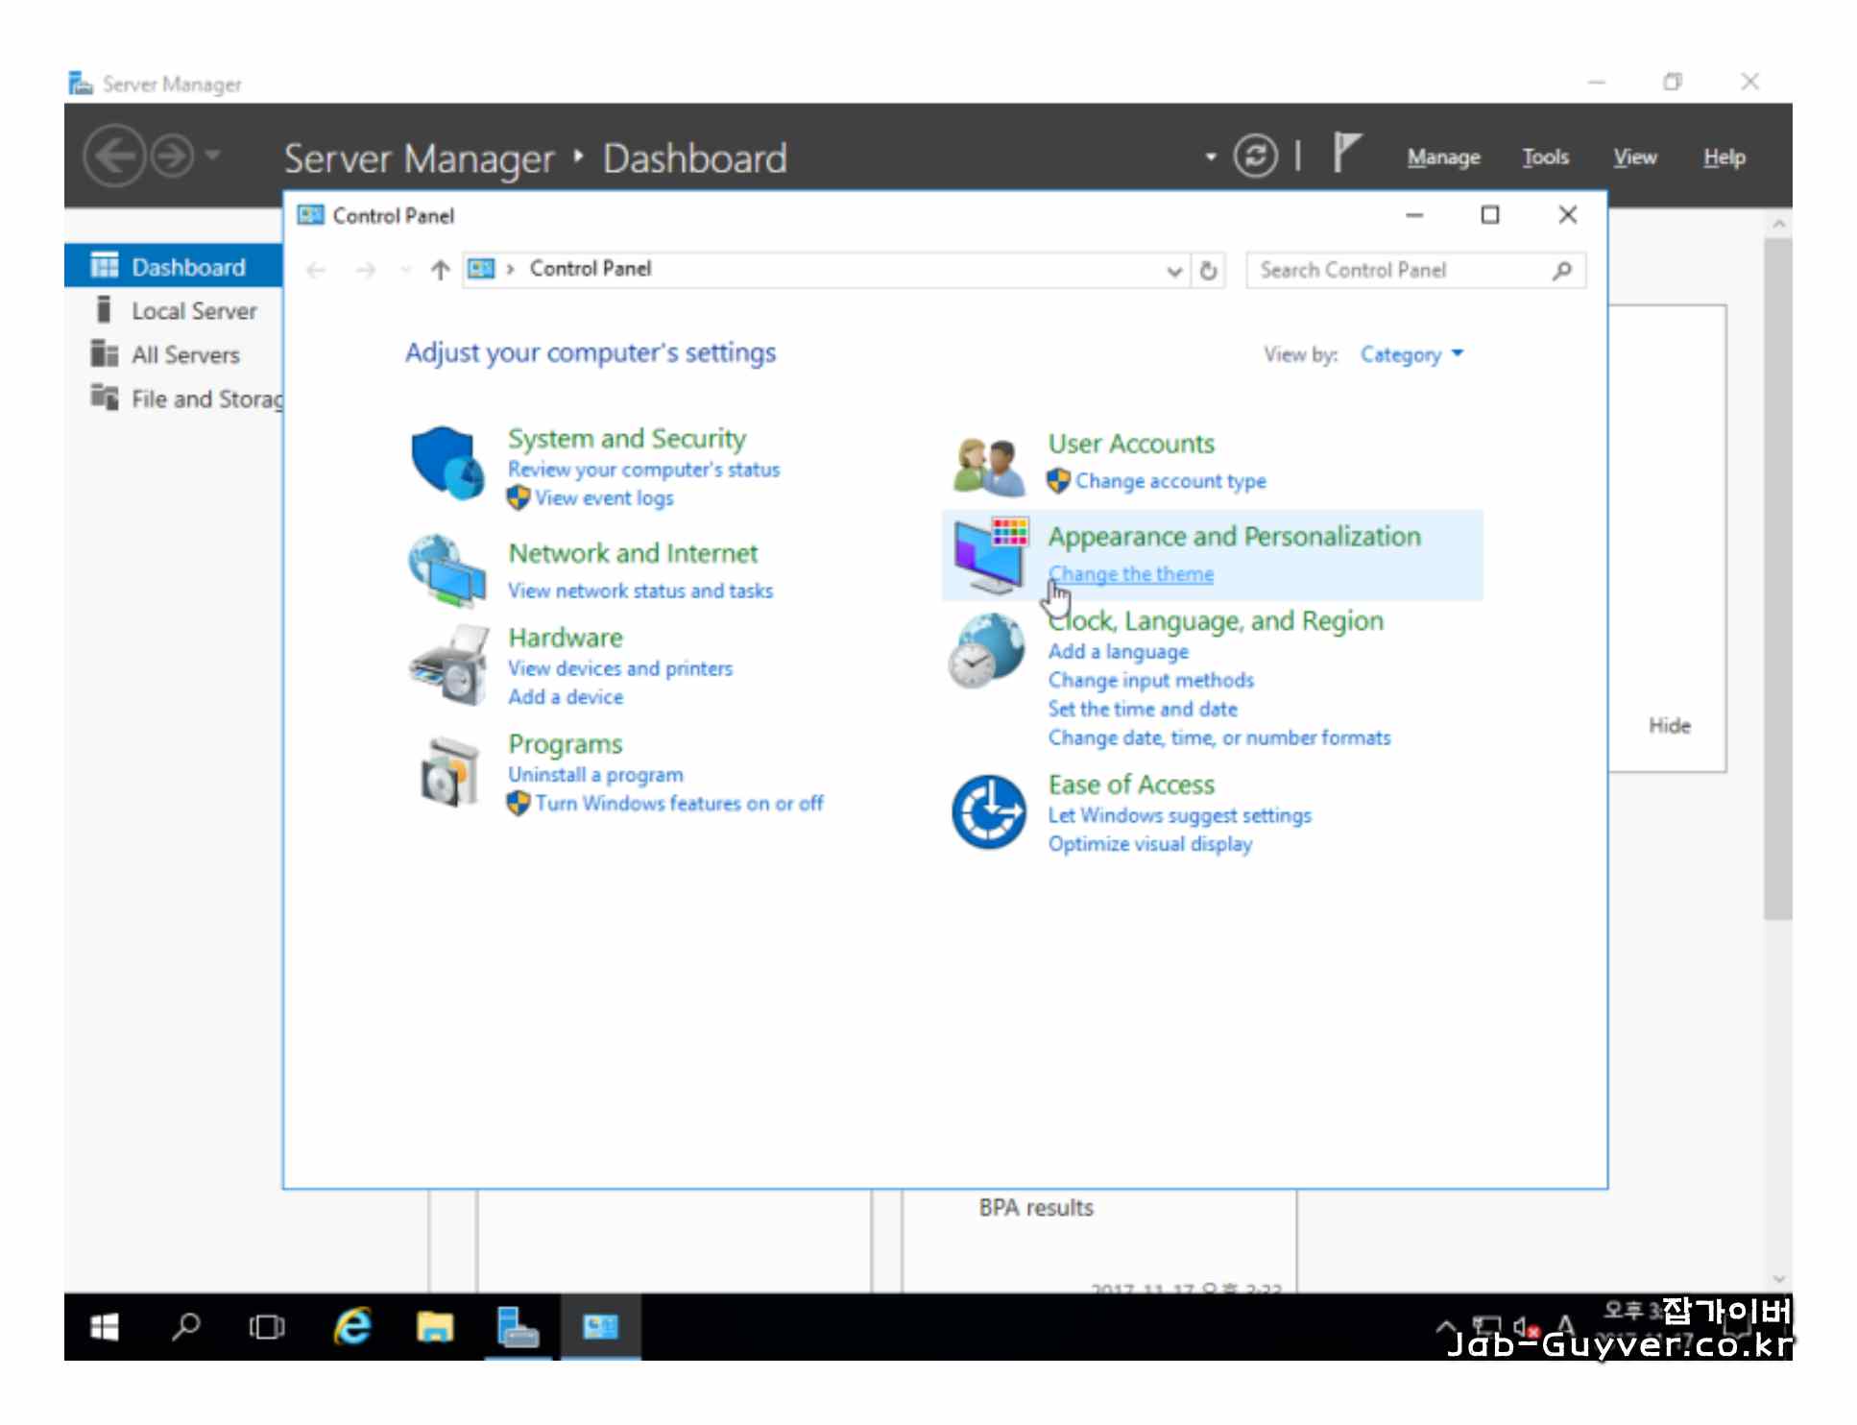This screenshot has height=1425, width=1857.
Task: Open the System and Security shield icon
Action: point(446,464)
